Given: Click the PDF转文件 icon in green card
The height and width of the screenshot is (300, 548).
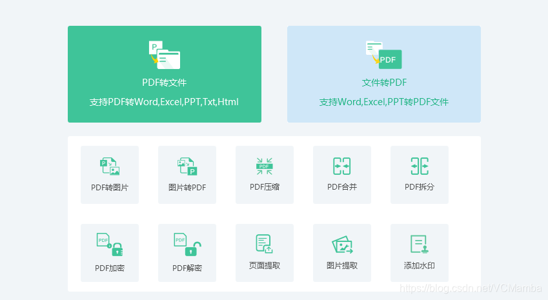Looking at the screenshot, I should (x=164, y=55).
